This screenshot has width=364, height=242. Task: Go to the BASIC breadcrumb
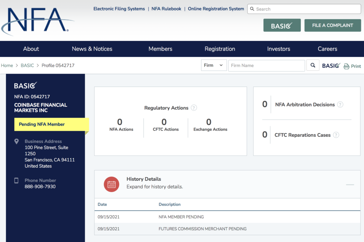[27, 65]
